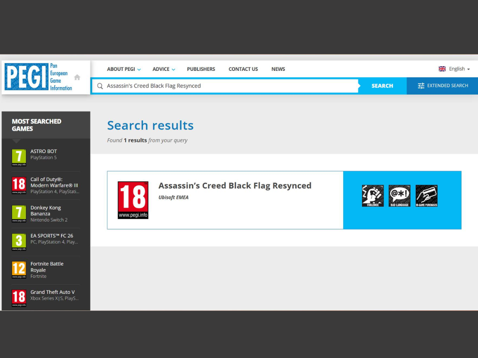This screenshot has height=358, width=478.
Task: Select the In-Game Purchases descriptor icon
Action: (426, 195)
